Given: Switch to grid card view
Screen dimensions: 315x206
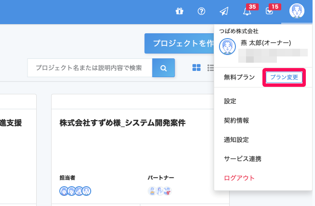Looking at the screenshot, I should coord(196,68).
